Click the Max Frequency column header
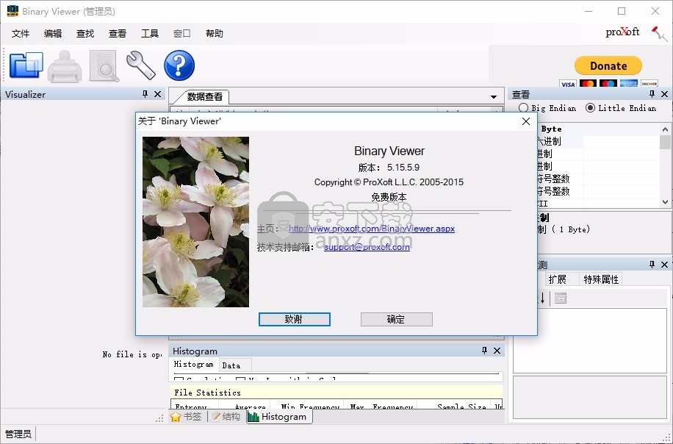 tap(381, 407)
